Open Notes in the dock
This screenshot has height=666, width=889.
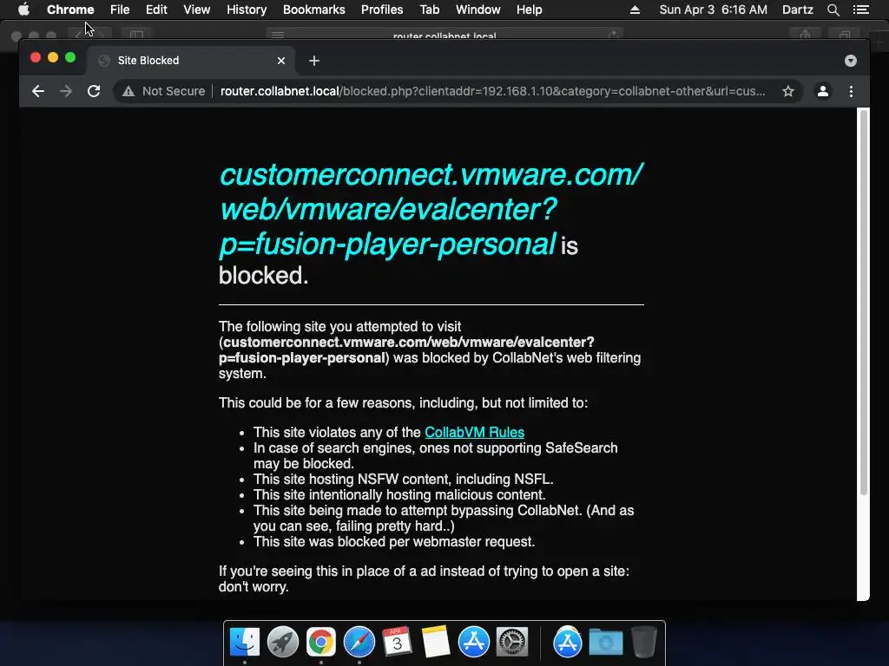436,643
